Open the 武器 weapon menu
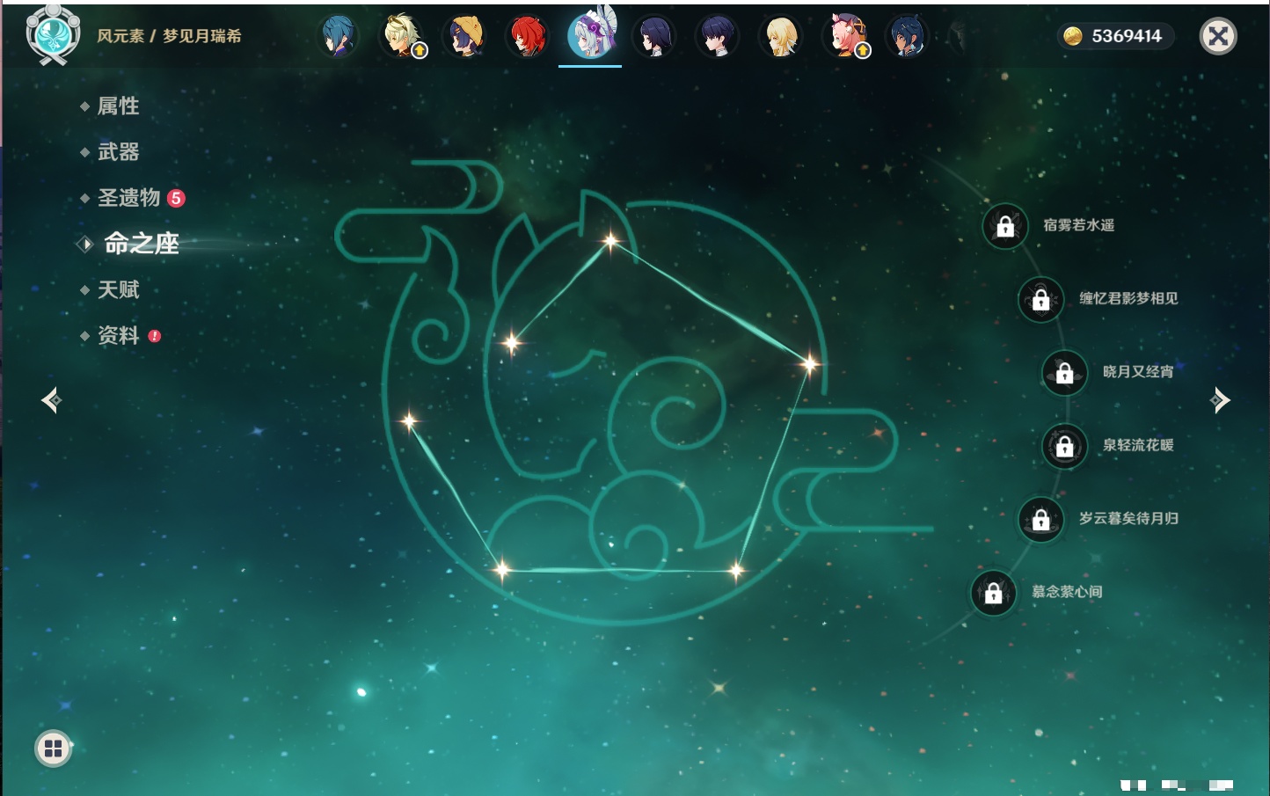Viewport: 1270px width, 796px height. tap(118, 152)
